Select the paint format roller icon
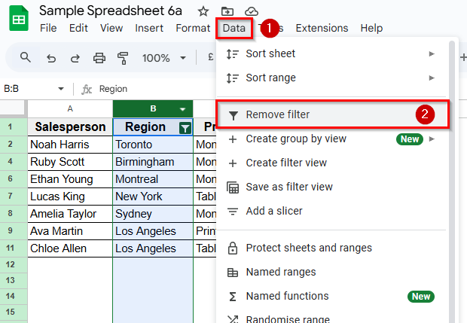 [124, 58]
